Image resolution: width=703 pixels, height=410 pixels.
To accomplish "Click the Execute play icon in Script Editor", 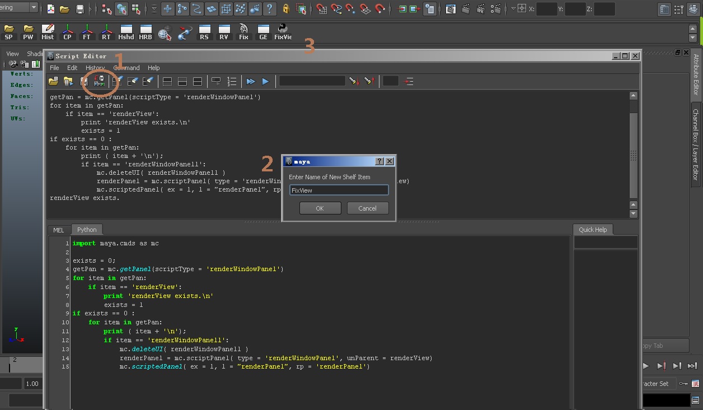I will (x=265, y=82).
